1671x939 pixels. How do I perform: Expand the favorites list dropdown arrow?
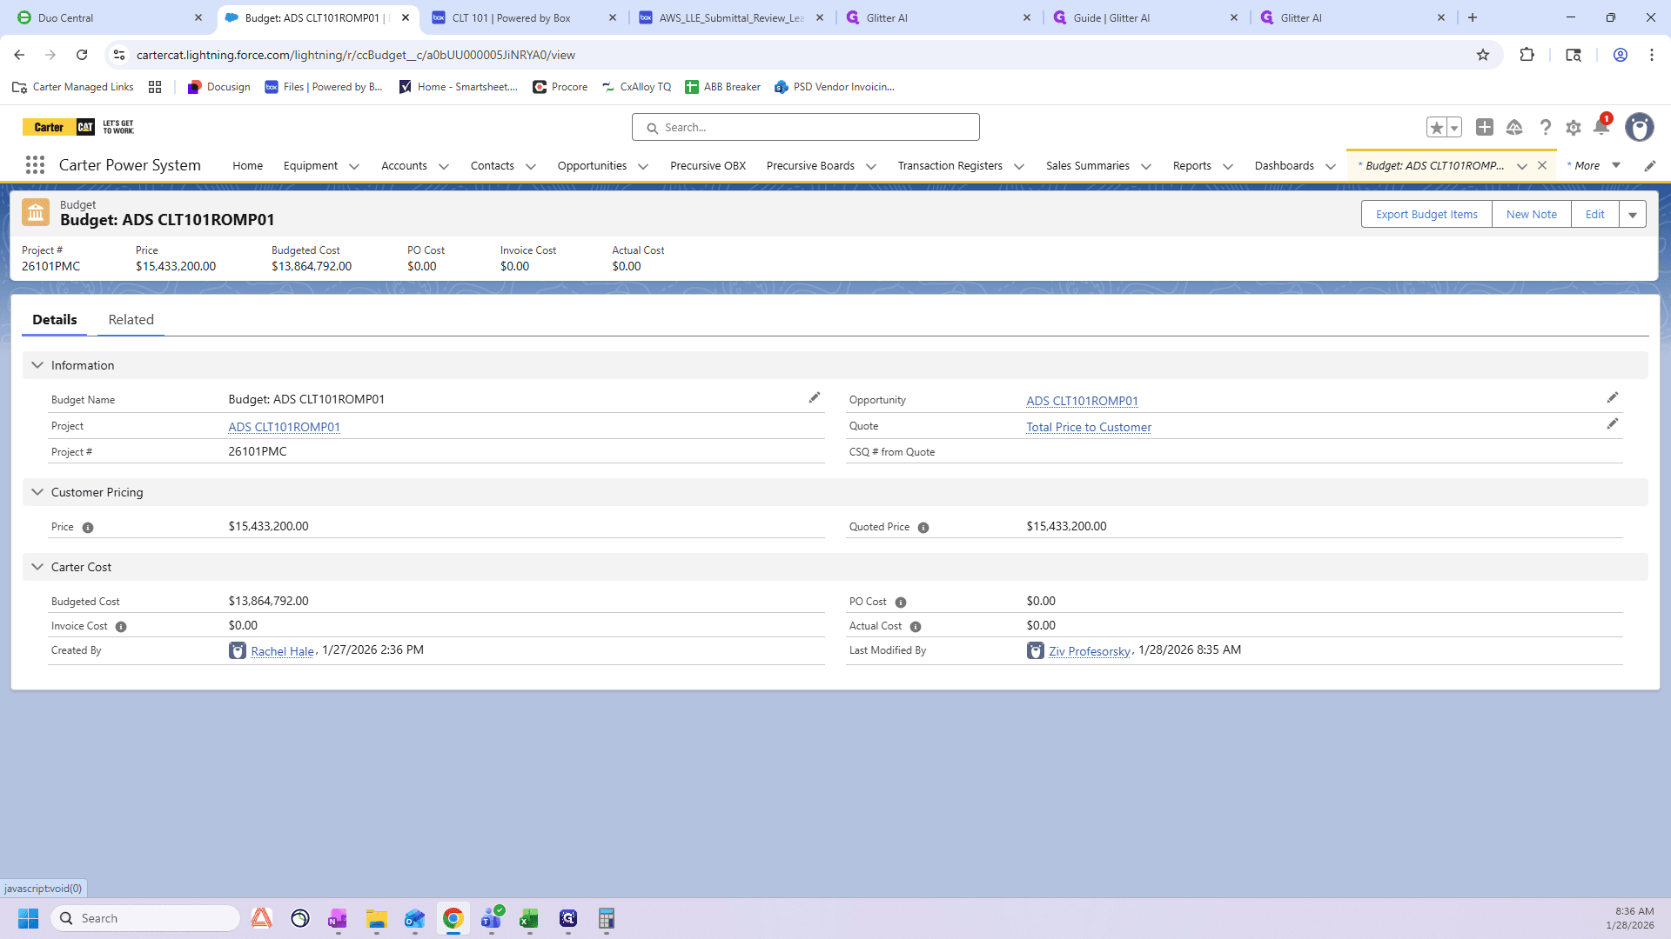tap(1454, 128)
